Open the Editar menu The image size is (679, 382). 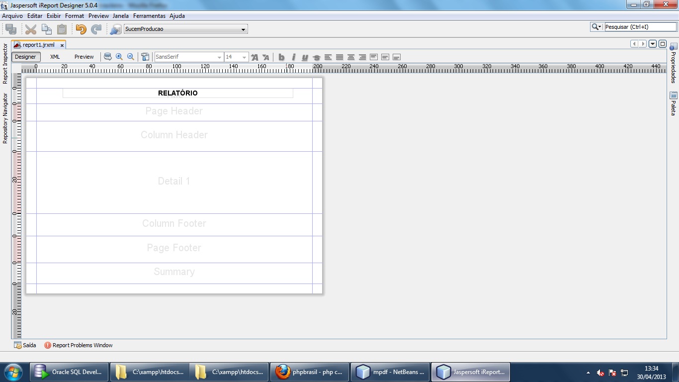pos(35,16)
